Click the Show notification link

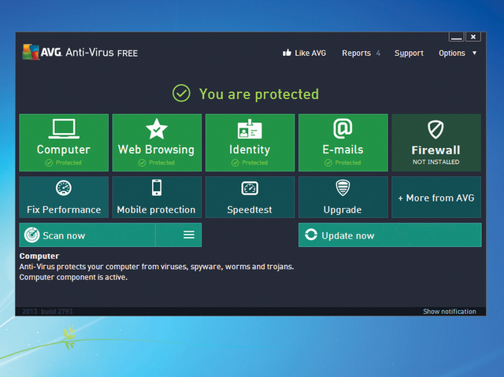(x=450, y=311)
